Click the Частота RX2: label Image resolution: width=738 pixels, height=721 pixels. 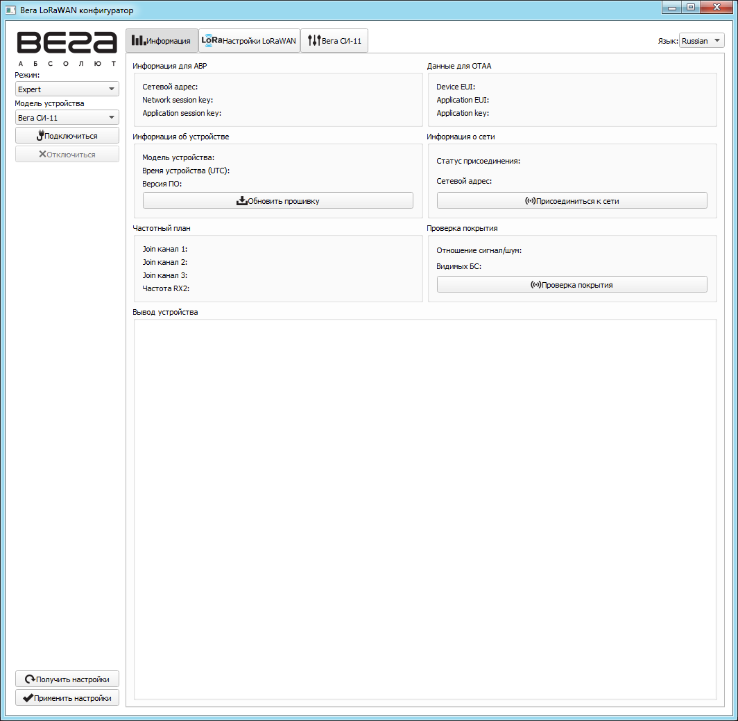coord(166,288)
